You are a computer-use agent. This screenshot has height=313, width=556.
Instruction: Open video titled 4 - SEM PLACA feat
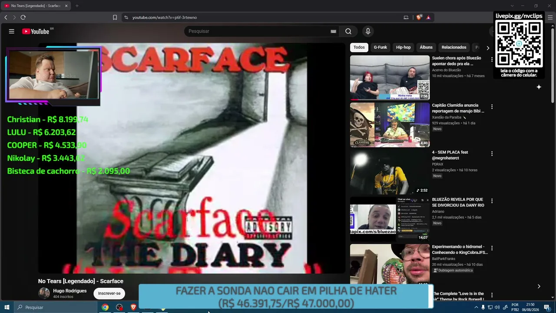[x=450, y=155]
